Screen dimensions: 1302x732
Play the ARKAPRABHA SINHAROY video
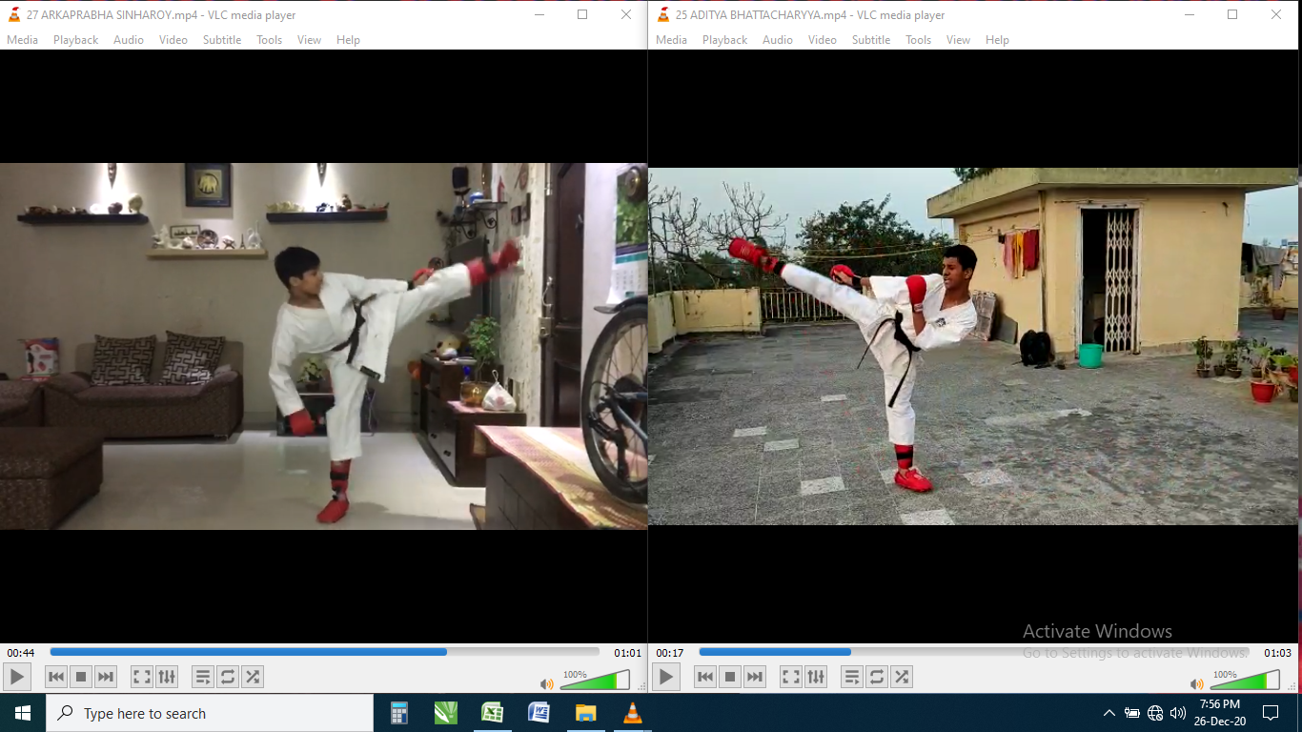tap(16, 677)
